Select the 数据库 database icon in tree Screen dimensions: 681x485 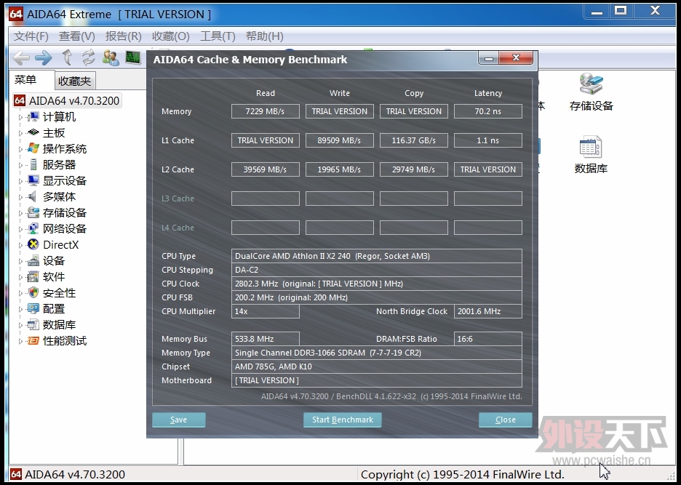tap(33, 325)
